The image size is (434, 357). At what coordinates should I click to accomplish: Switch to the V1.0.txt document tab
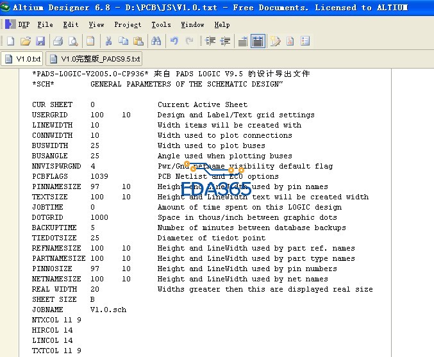pos(22,59)
